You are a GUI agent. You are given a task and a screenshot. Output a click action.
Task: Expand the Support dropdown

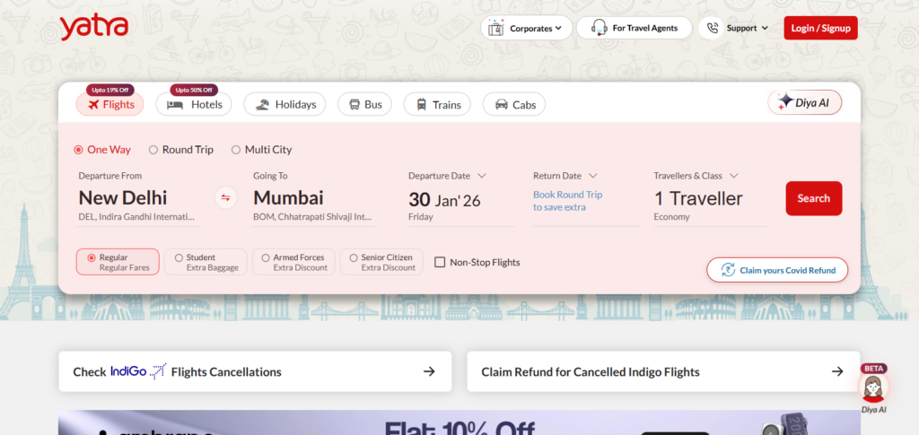[x=765, y=28]
